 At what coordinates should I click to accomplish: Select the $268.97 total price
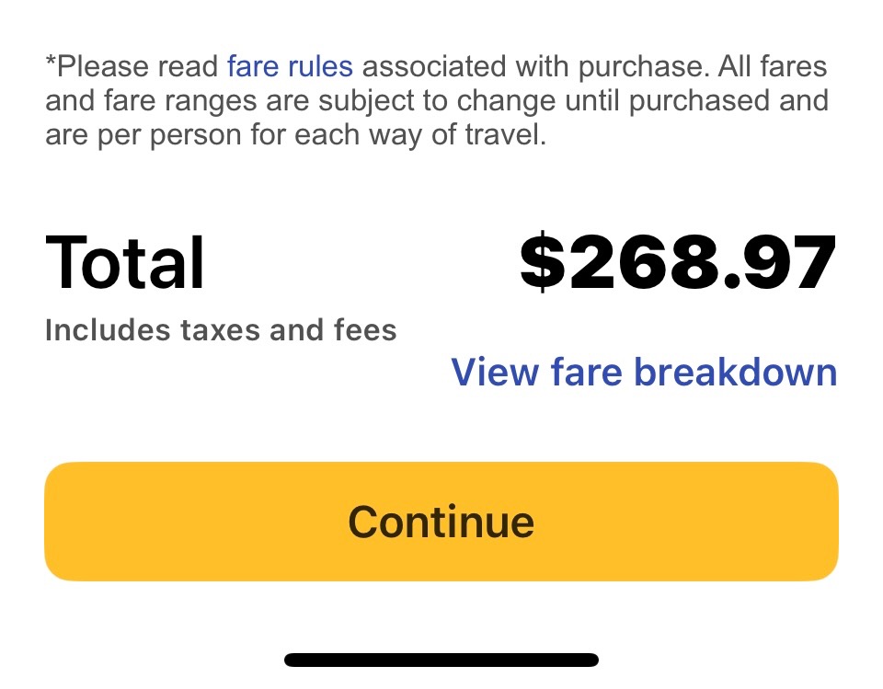[678, 263]
